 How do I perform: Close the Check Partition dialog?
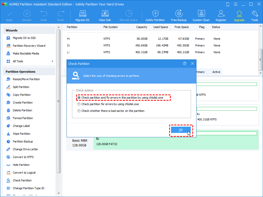click(x=192, y=64)
